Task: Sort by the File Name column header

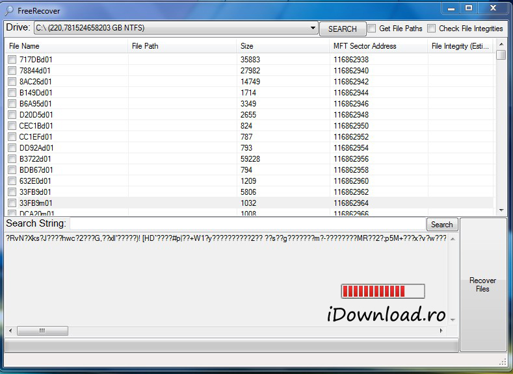Action: click(65, 46)
